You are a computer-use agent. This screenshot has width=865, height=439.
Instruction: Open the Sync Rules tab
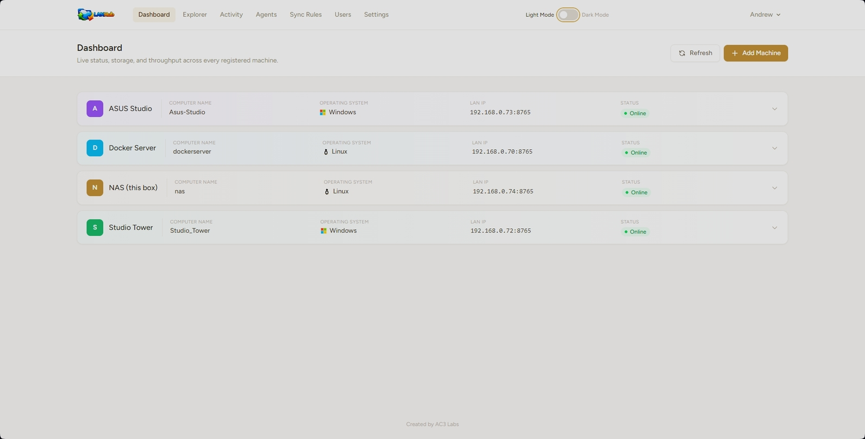[305, 15]
